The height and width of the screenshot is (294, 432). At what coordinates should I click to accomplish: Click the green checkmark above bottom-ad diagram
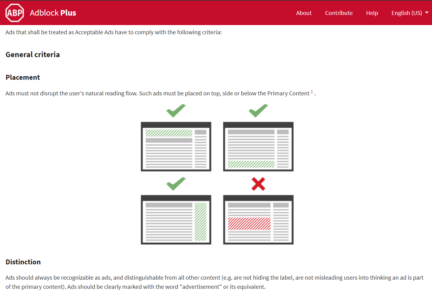[x=258, y=111]
